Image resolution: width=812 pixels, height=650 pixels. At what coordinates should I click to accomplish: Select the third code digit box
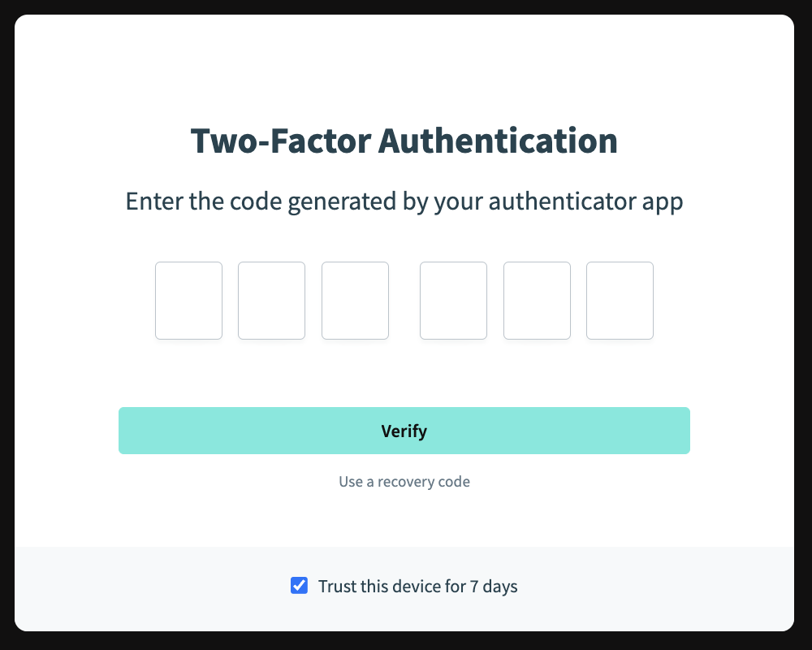[x=355, y=301]
